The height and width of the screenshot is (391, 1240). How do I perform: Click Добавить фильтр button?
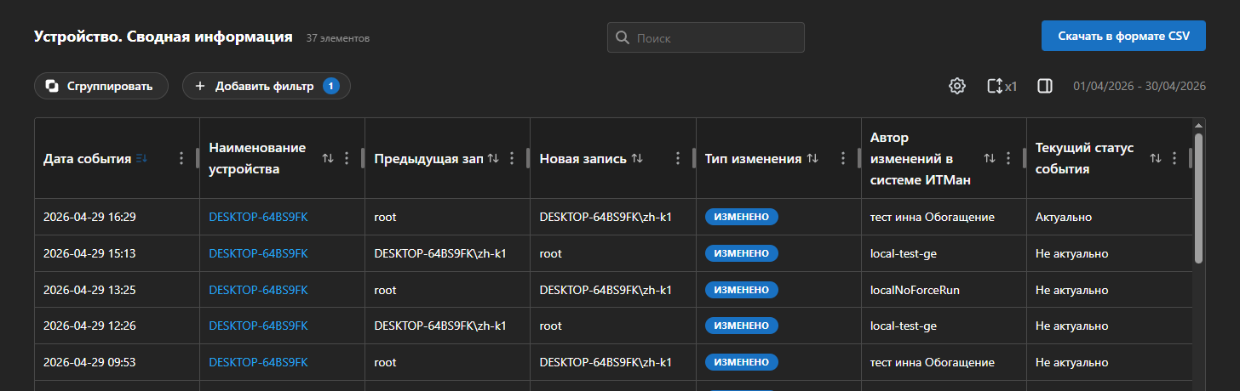[x=267, y=86]
